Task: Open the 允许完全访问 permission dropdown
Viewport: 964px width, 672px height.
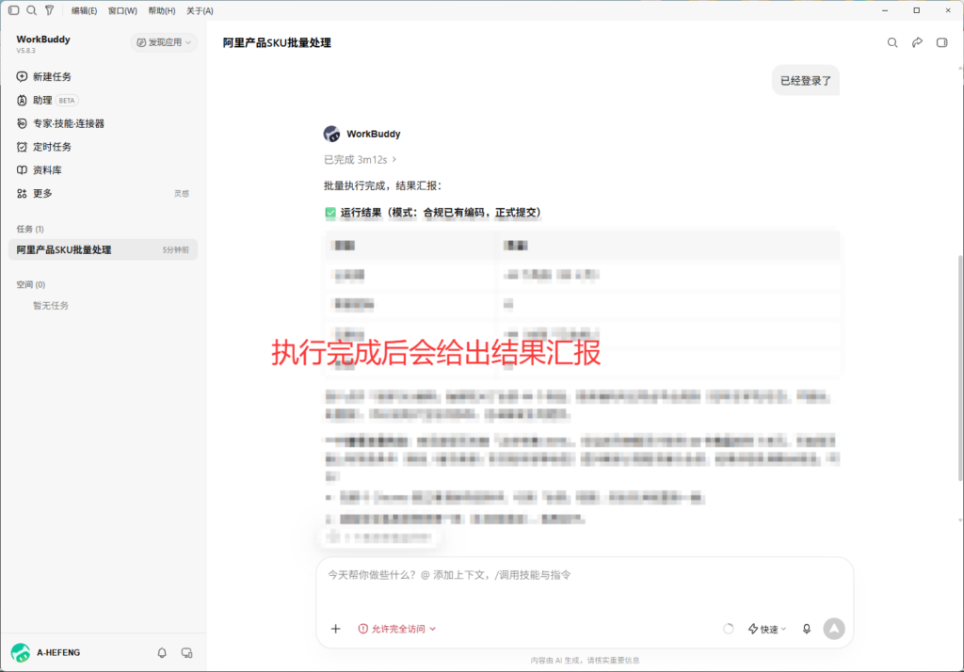Action: [397, 629]
